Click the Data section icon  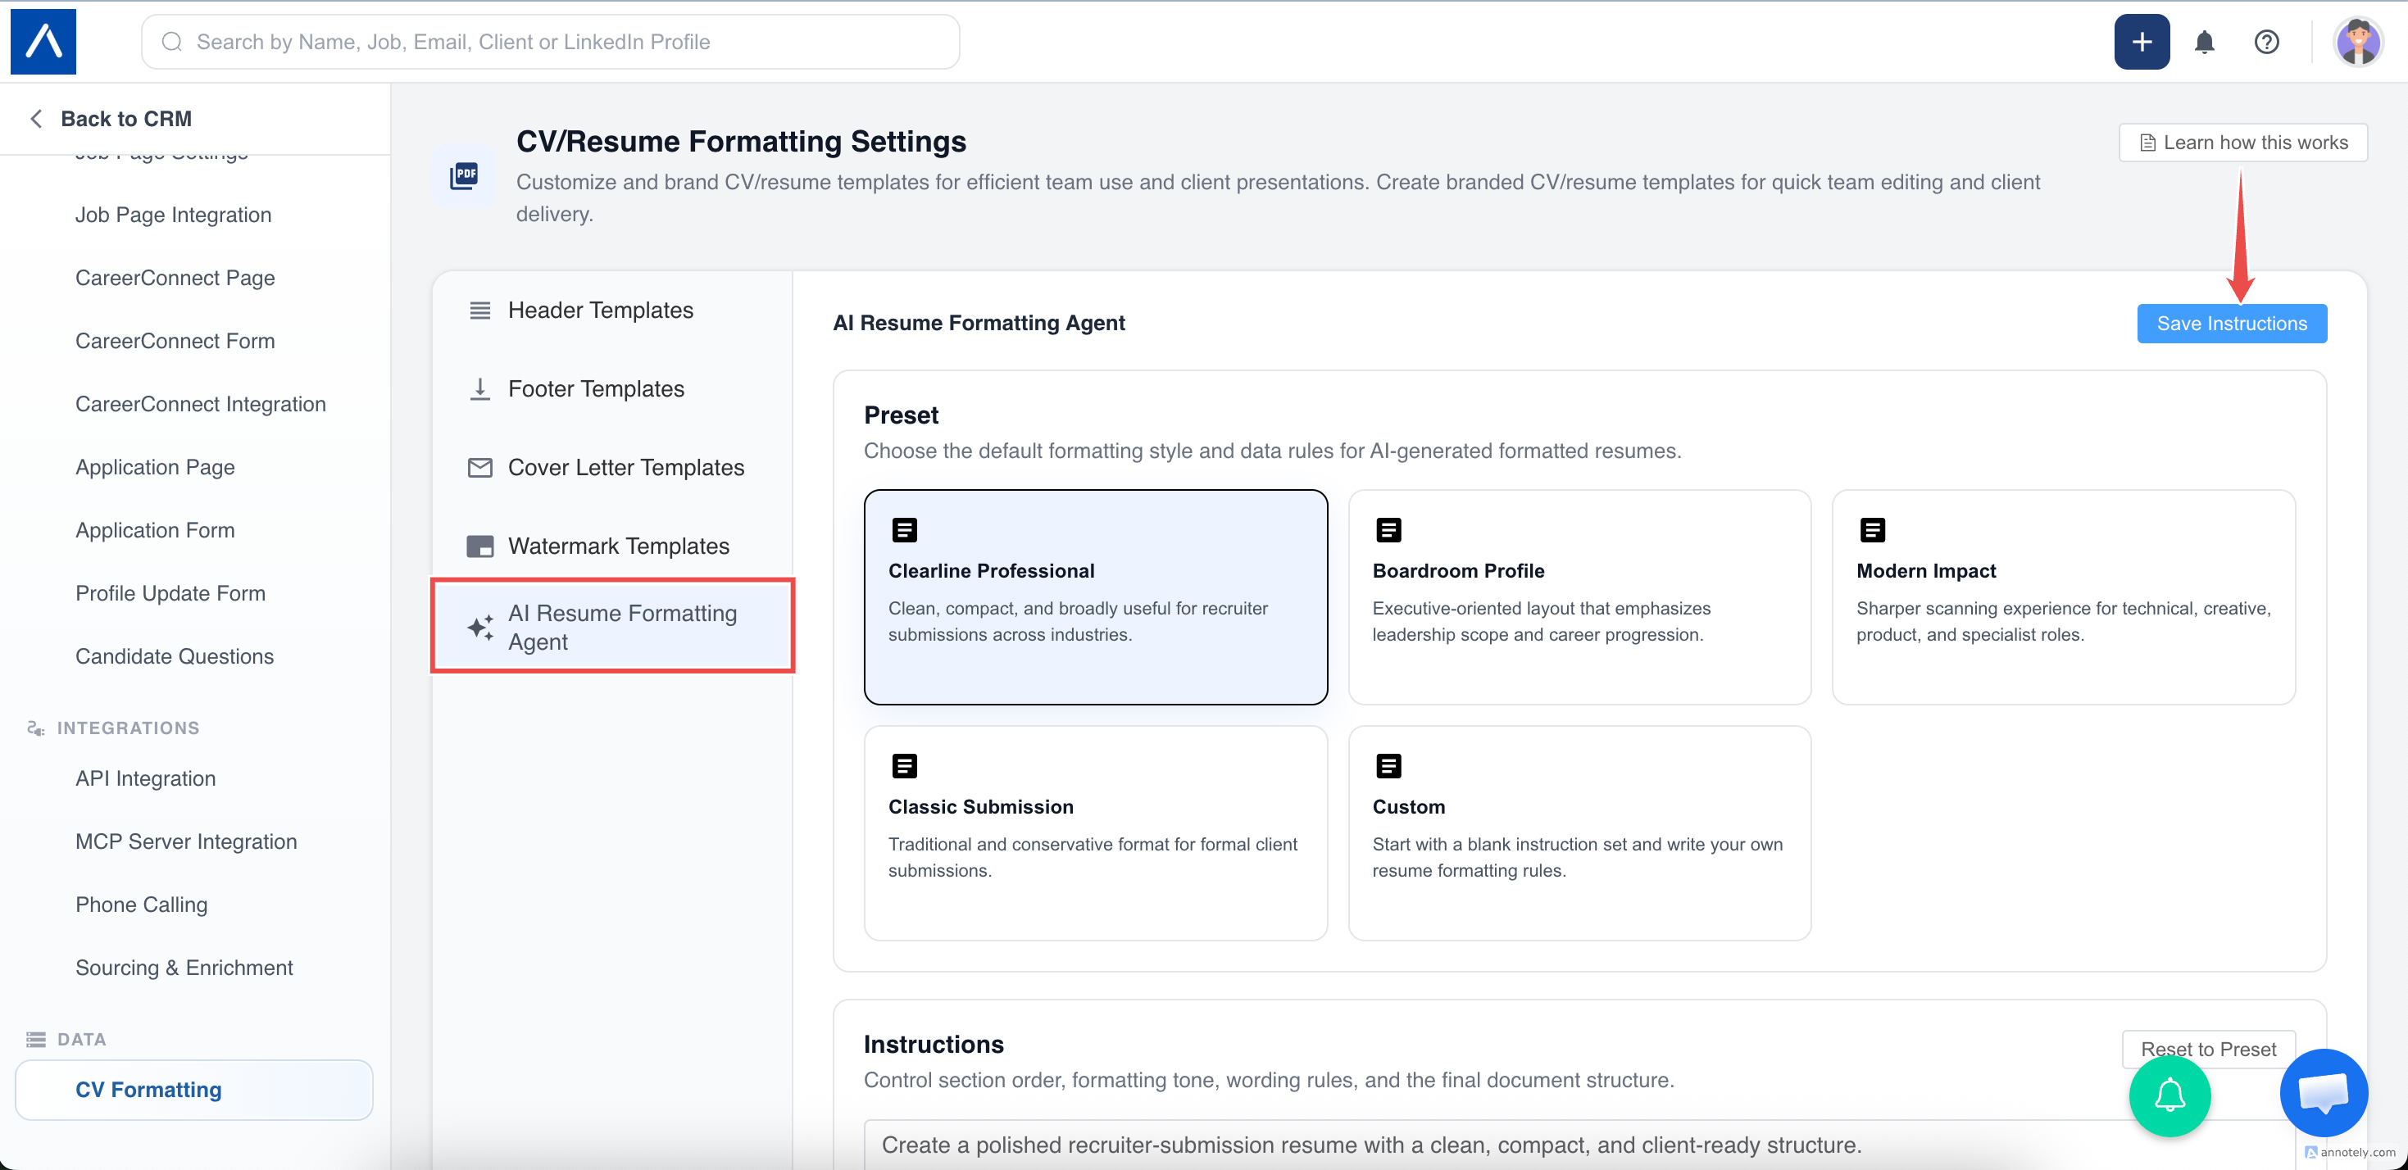coord(35,1039)
